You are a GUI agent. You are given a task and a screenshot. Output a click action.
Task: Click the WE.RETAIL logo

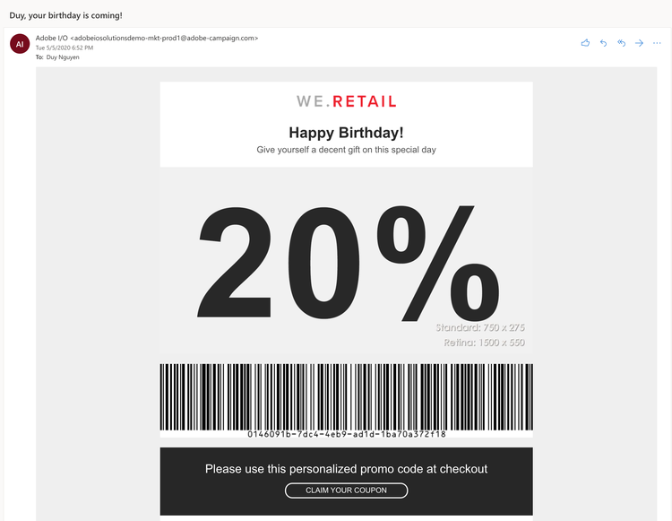(x=346, y=101)
